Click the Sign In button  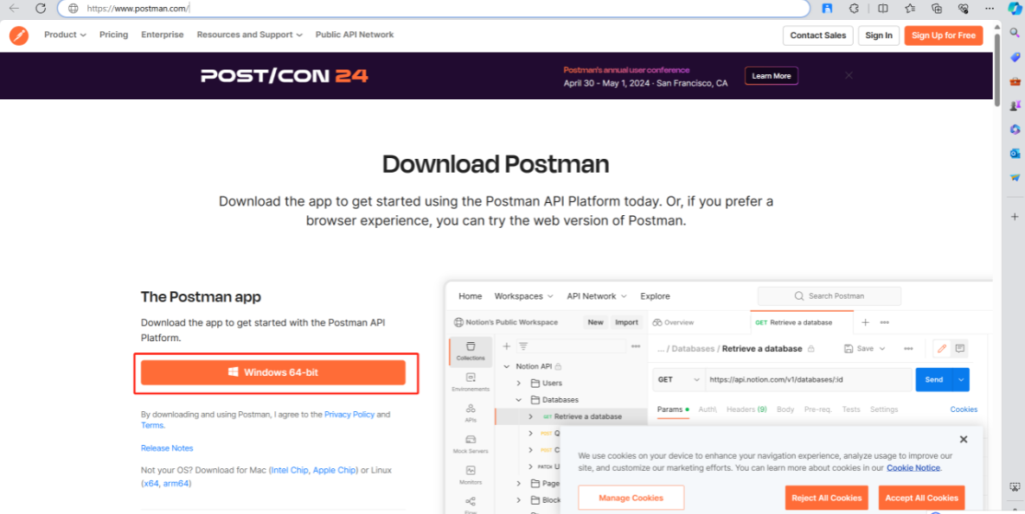[x=879, y=35]
